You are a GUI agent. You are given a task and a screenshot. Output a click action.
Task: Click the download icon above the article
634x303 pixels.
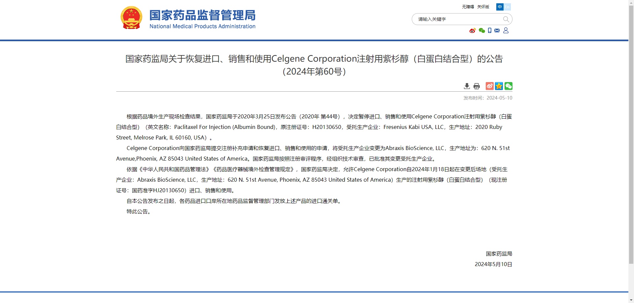tap(467, 86)
